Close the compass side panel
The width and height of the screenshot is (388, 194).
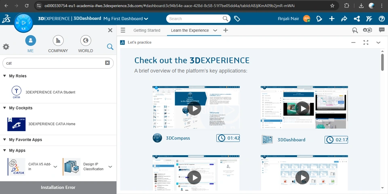pyautogui.click(x=110, y=30)
